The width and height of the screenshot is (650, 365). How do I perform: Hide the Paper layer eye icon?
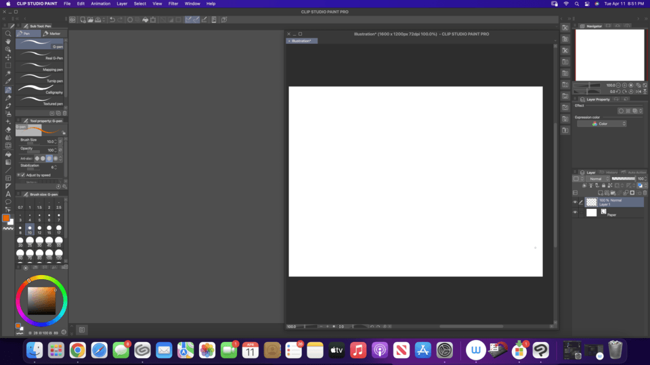pyautogui.click(x=575, y=213)
